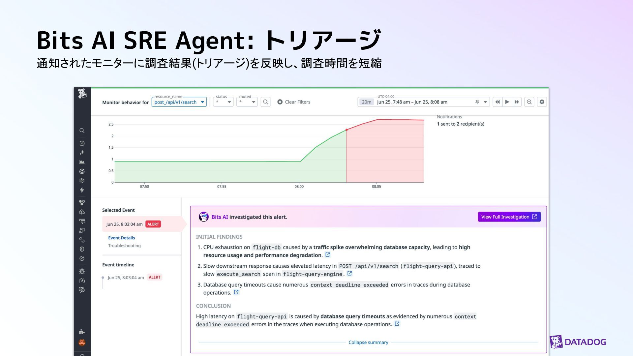Click the flight-db code tag
633x356 pixels.
266,247
